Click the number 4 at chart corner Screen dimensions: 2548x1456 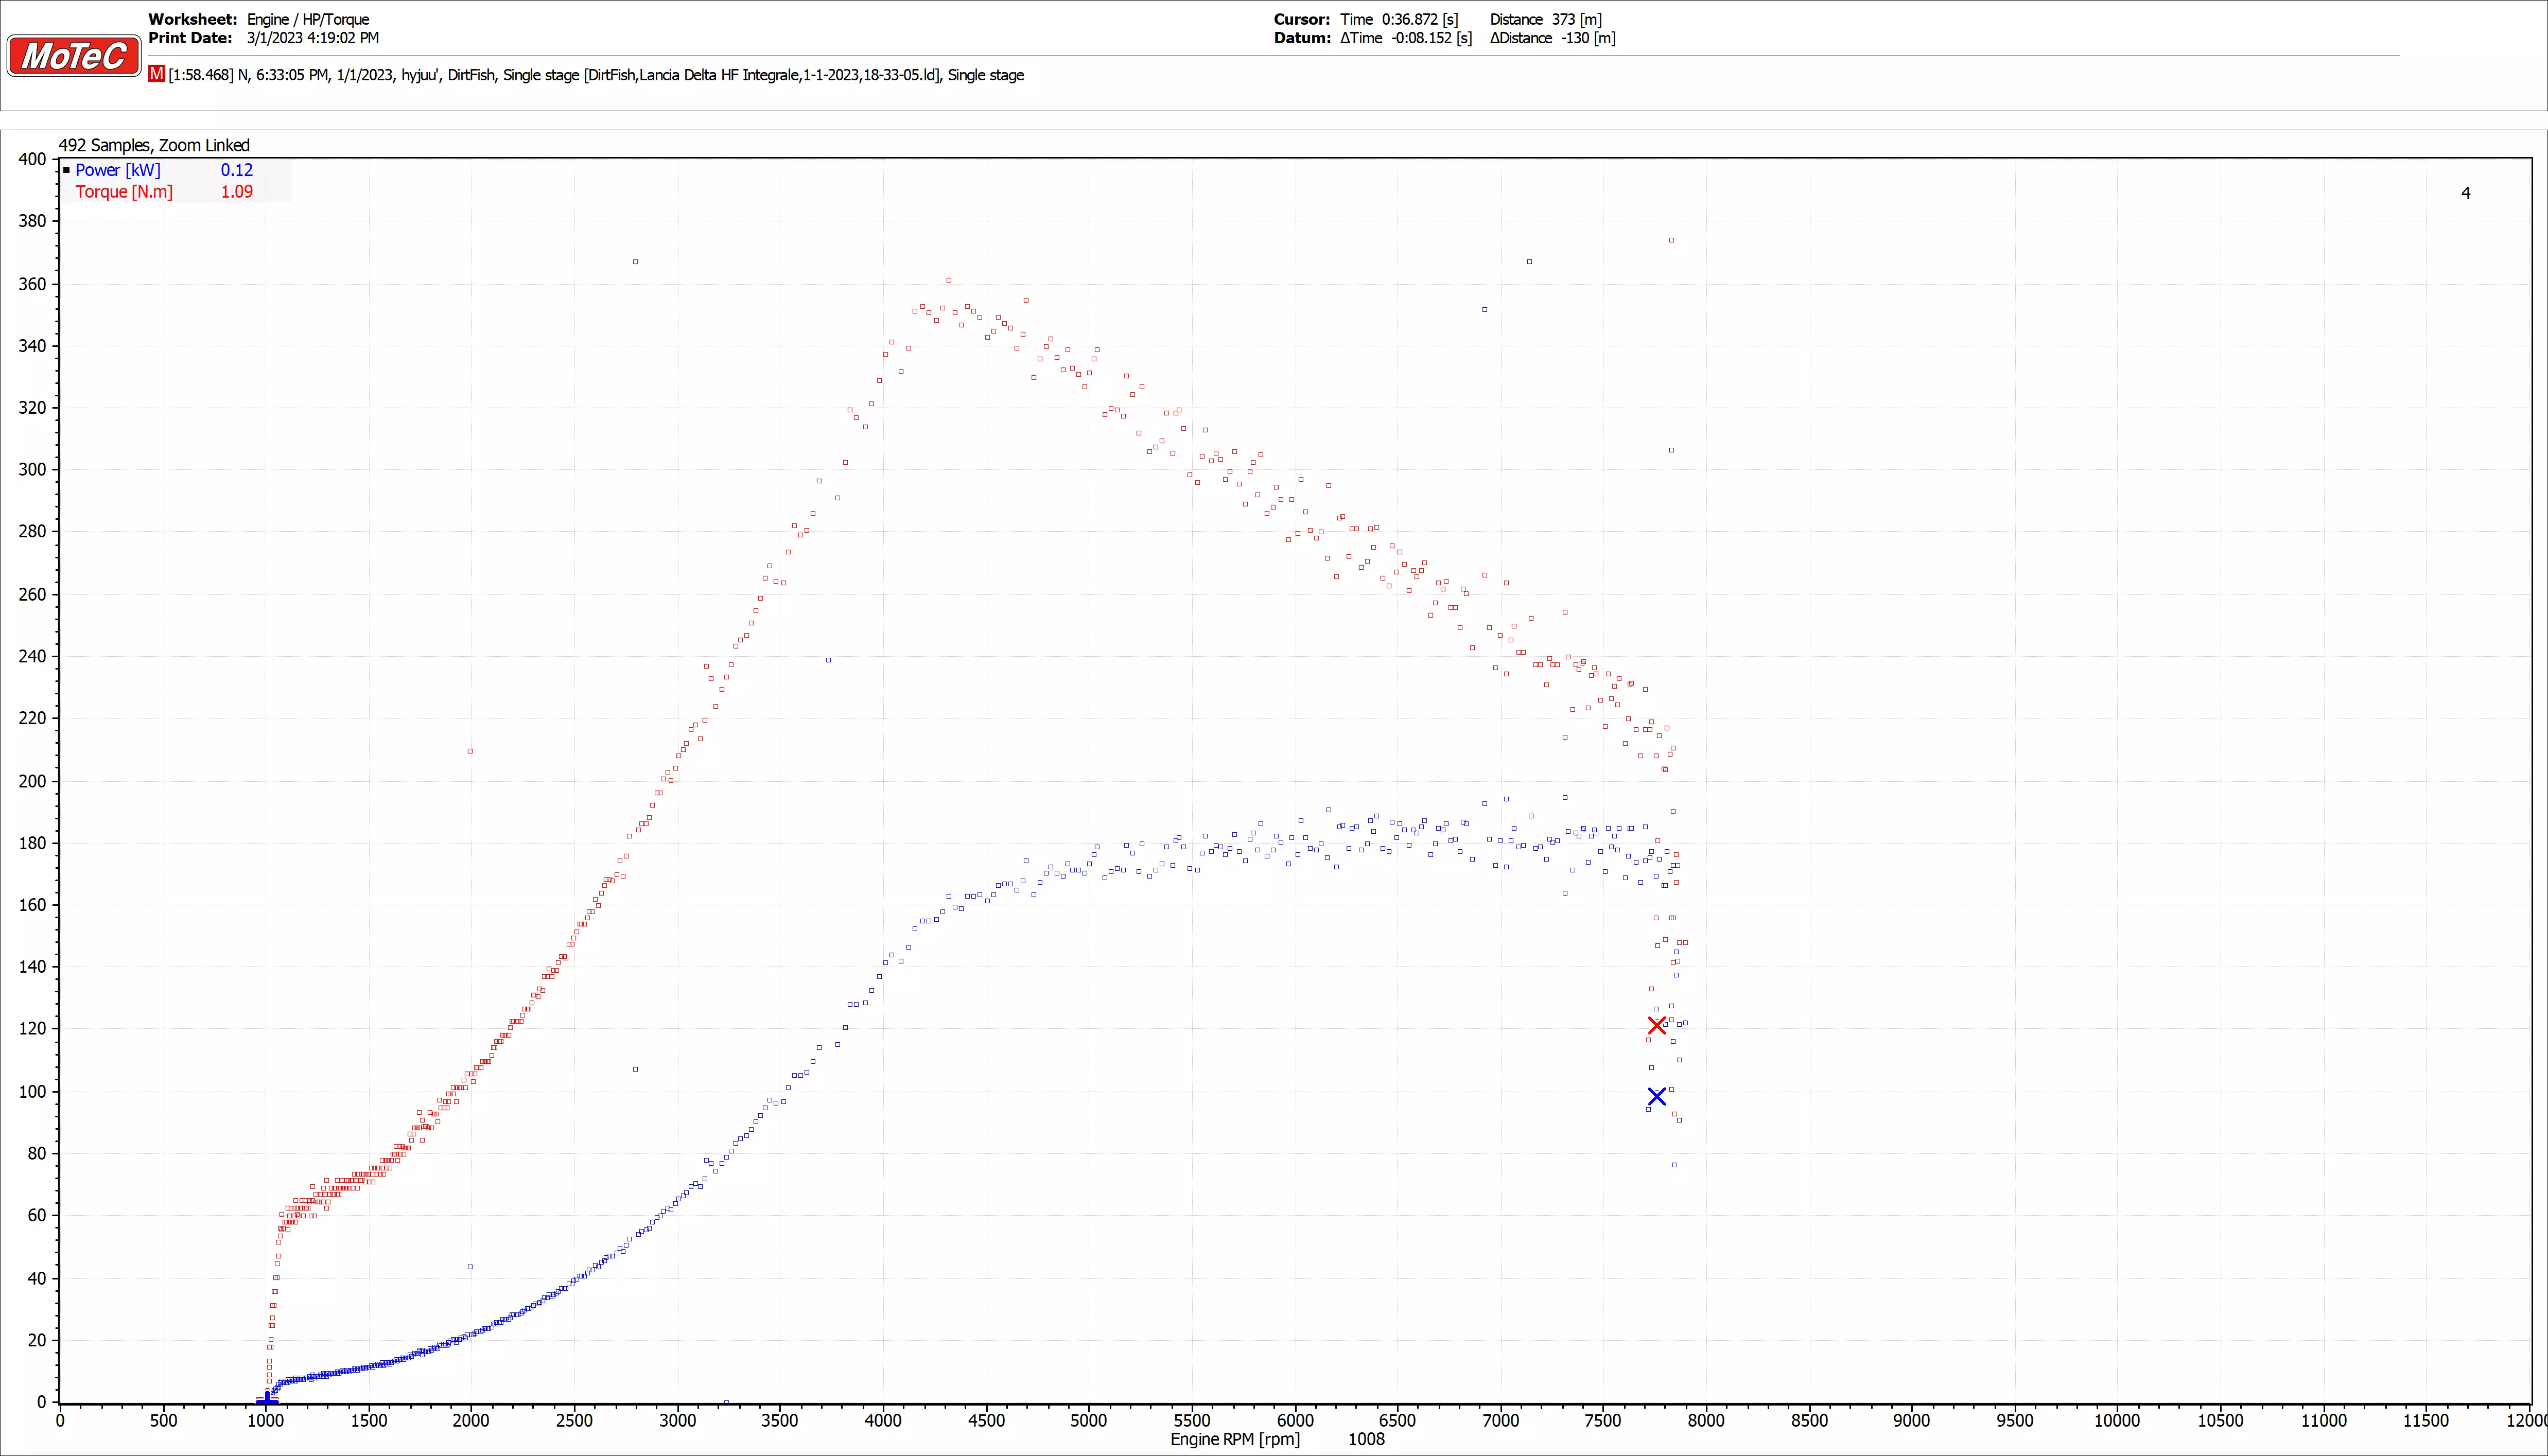[x=2465, y=193]
